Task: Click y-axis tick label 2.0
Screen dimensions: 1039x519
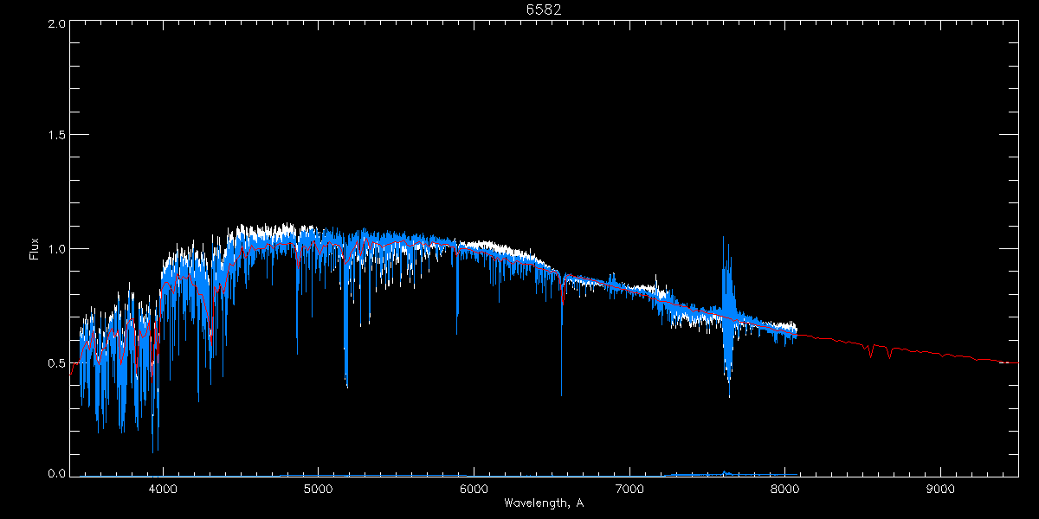Action: point(56,24)
